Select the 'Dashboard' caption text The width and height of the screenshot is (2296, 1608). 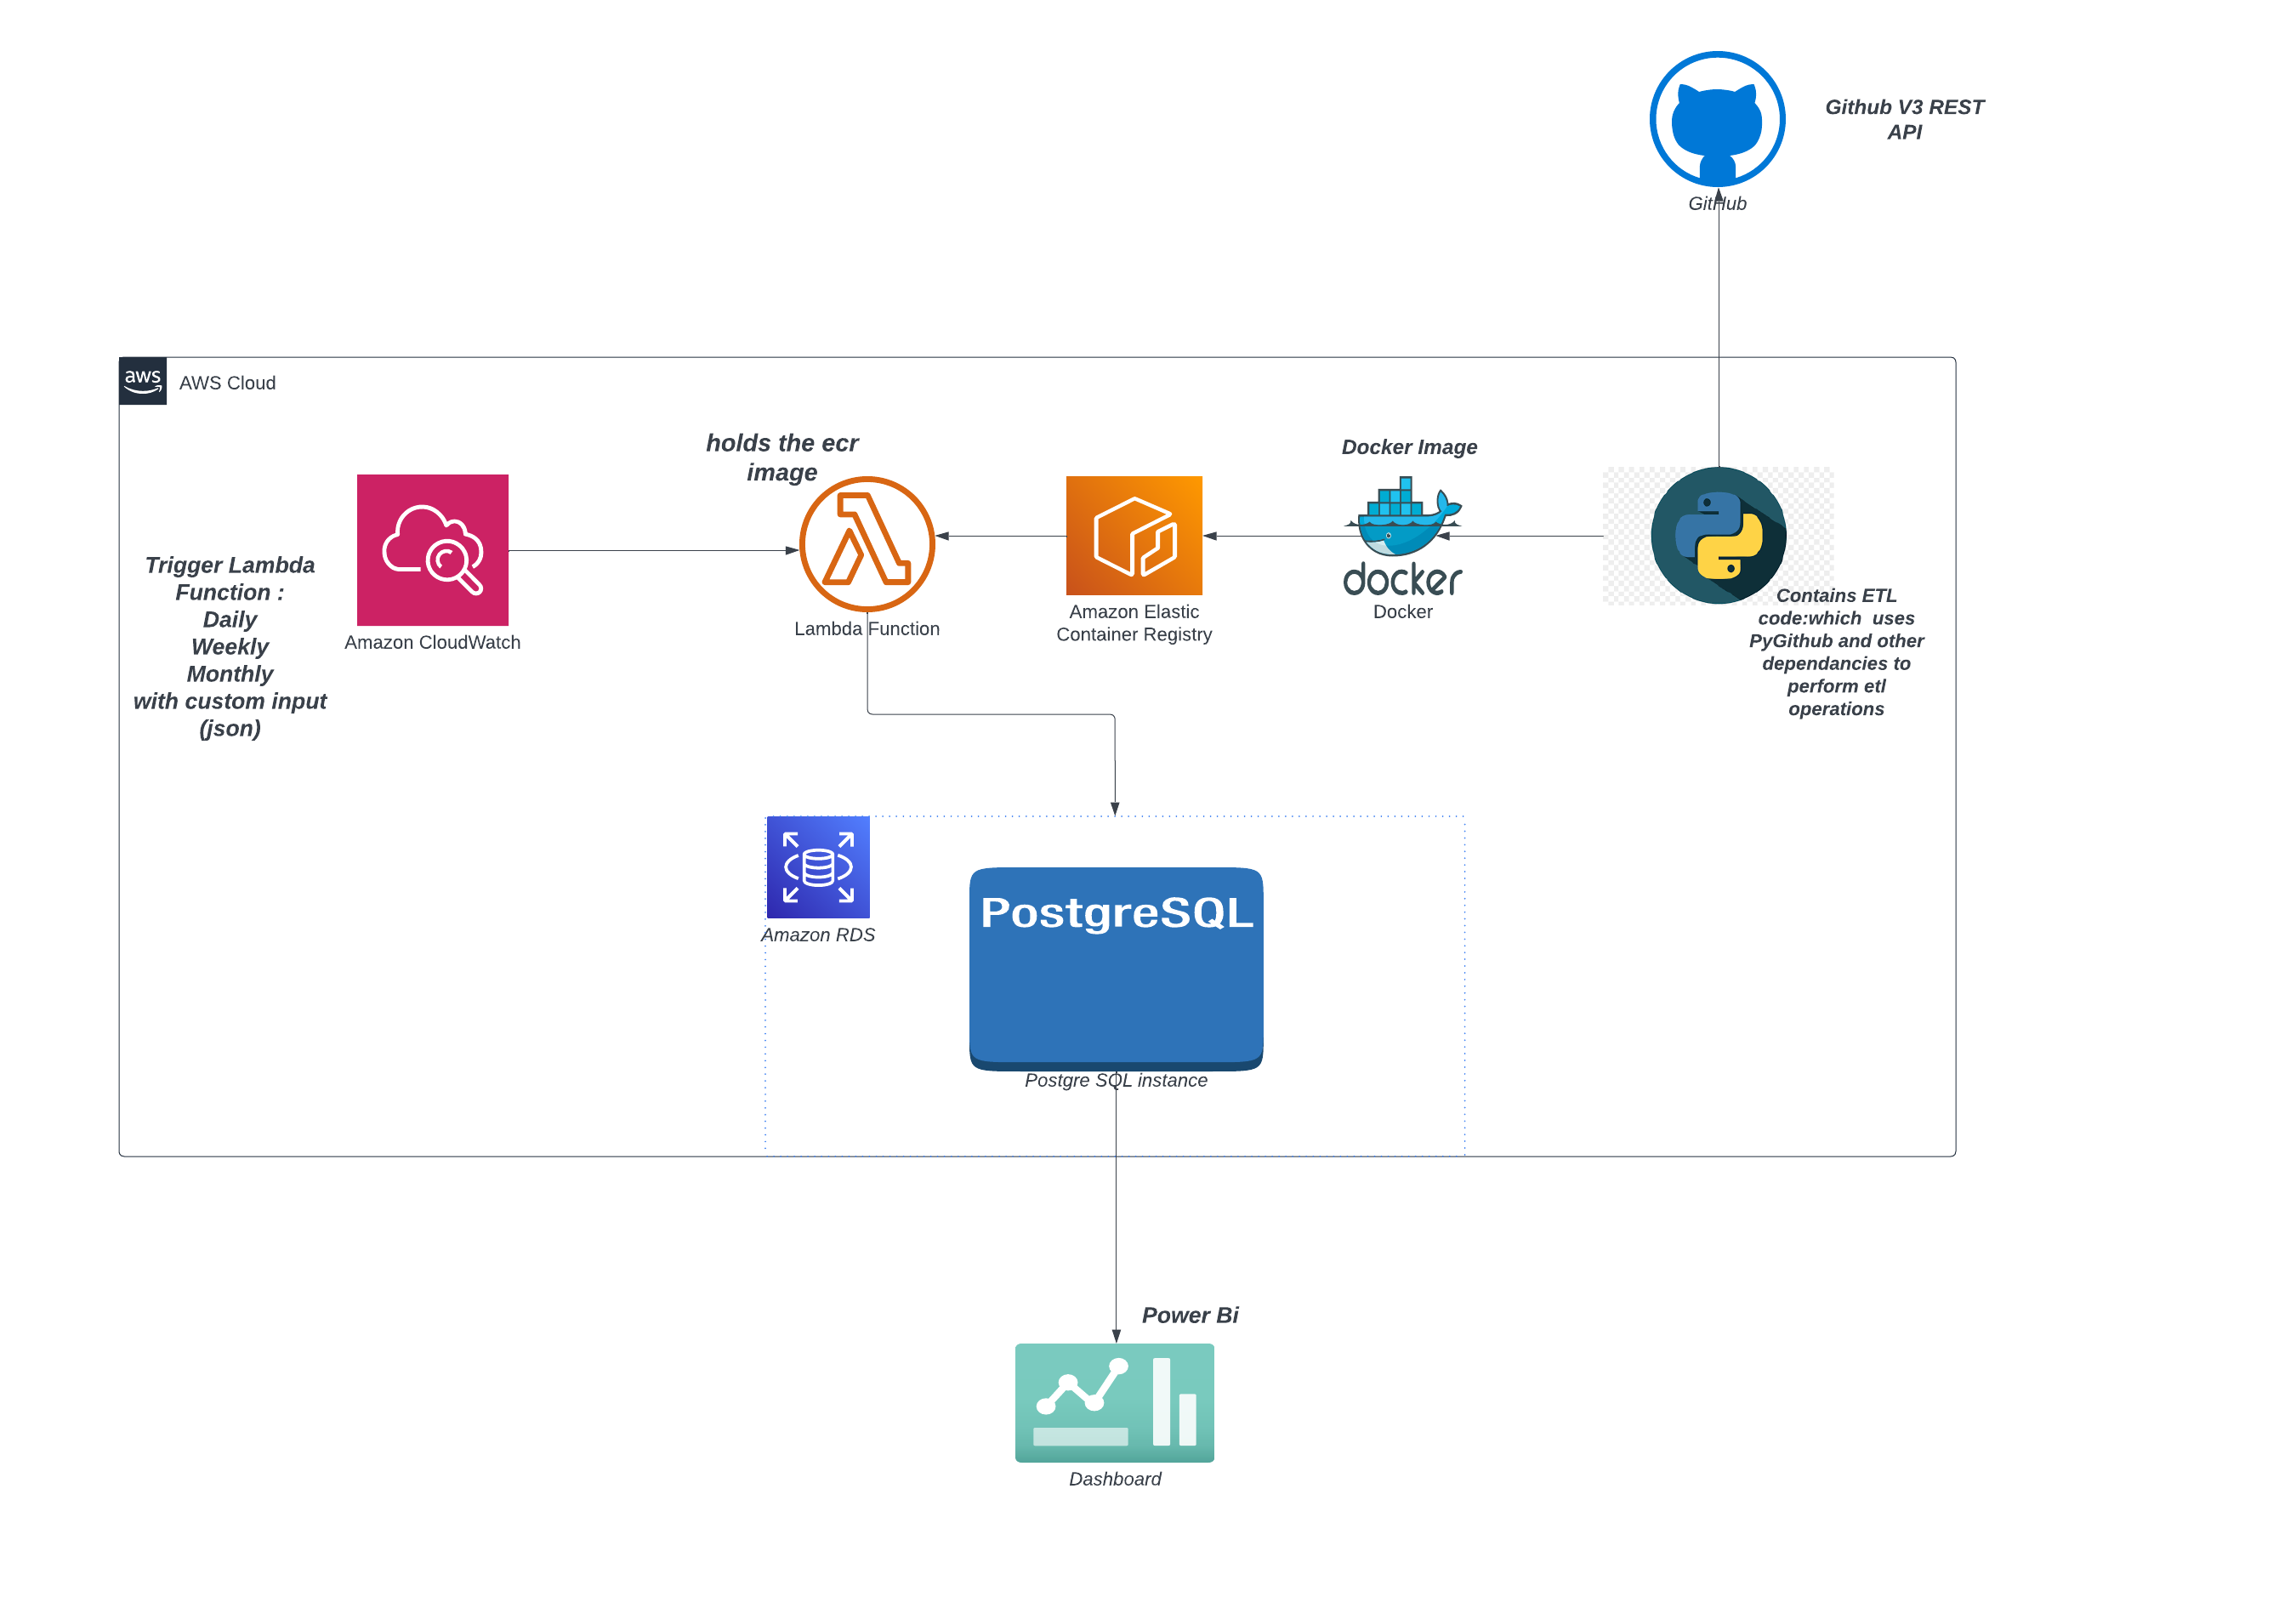tap(1114, 1479)
